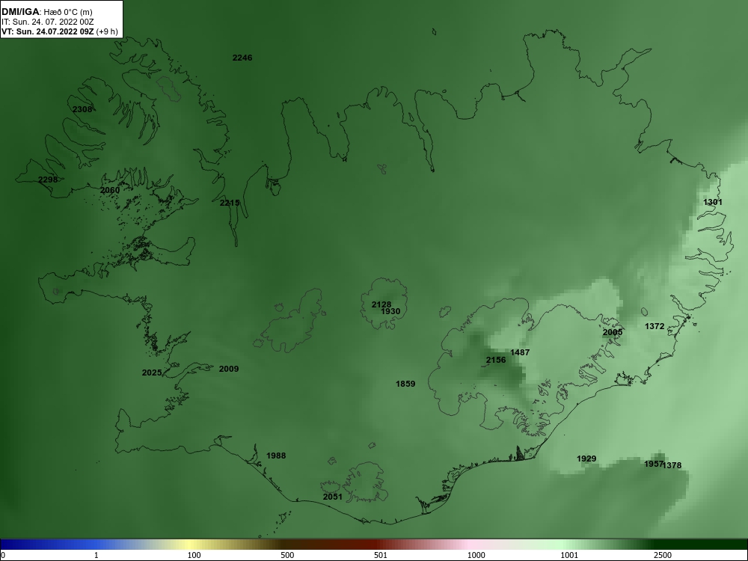This screenshot has width=748, height=561.
Task: Click the 2308 value in Westfjords
Action: 82,109
